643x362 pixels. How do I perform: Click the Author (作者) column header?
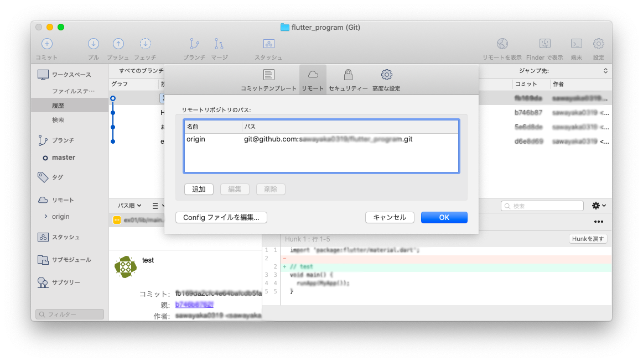coord(580,84)
